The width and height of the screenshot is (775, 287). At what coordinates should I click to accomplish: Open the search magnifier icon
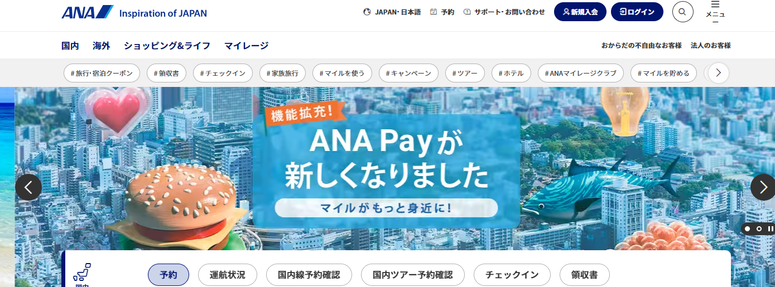[x=682, y=12]
